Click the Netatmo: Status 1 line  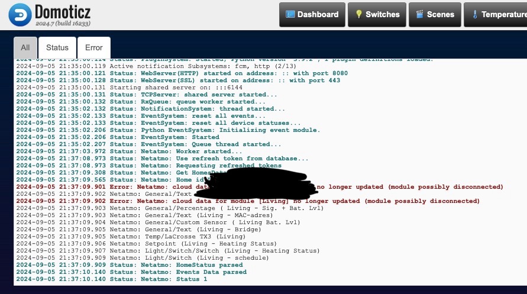pos(112,279)
